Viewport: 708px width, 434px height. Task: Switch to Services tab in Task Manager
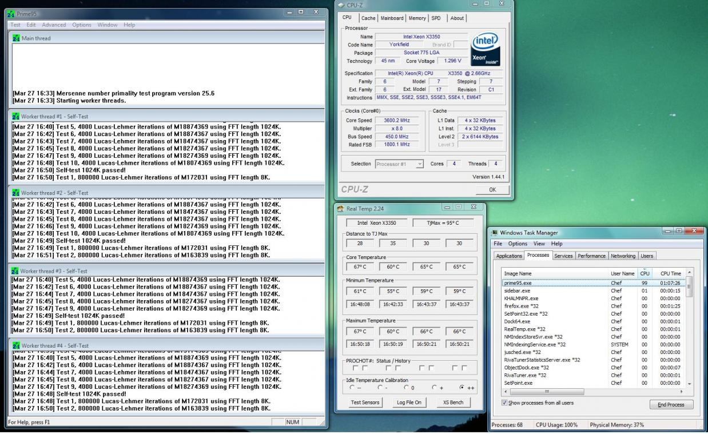point(563,256)
